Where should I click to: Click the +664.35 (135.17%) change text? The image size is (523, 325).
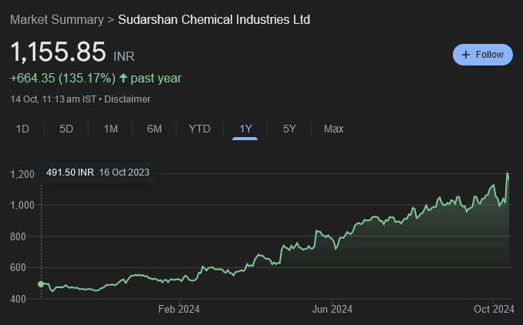pyautogui.click(x=63, y=79)
